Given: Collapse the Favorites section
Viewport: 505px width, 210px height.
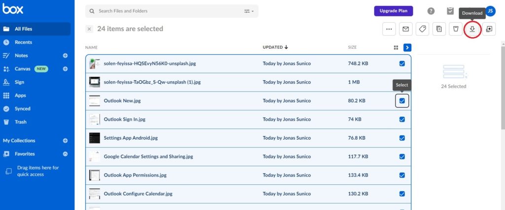Looking at the screenshot, I should (x=65, y=154).
